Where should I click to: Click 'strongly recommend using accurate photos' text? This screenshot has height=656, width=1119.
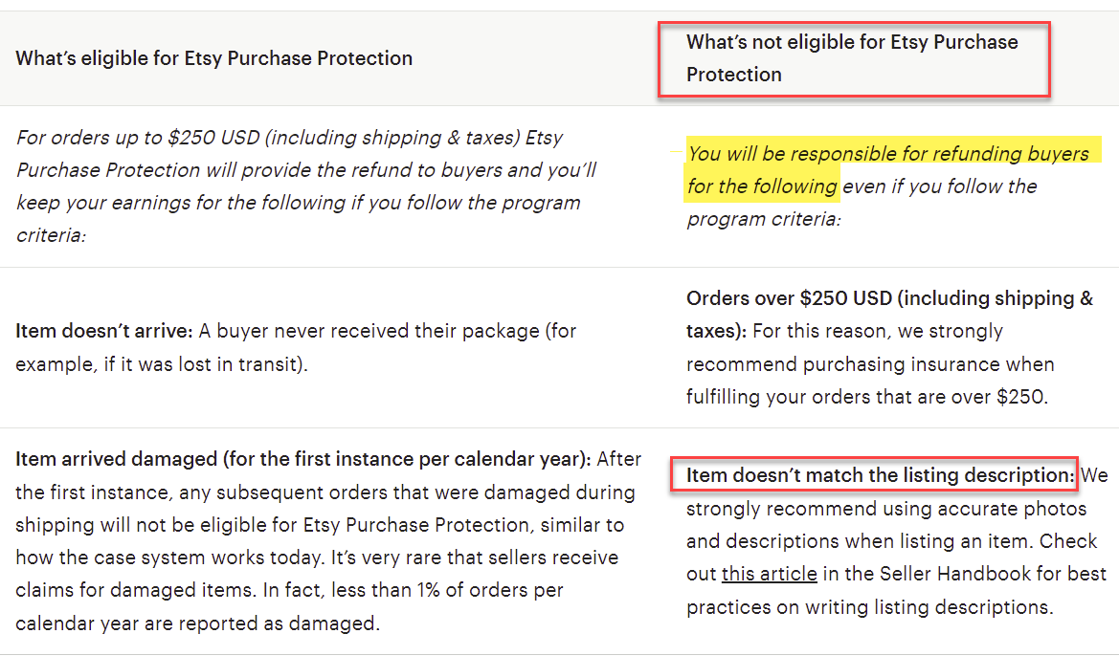point(886,509)
